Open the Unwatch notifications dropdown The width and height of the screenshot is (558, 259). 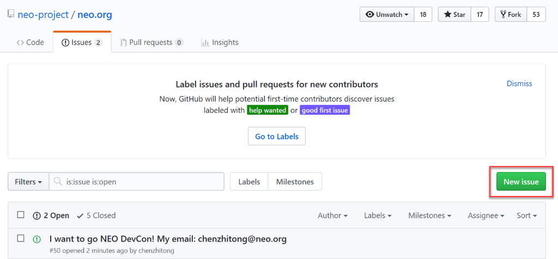click(x=387, y=15)
